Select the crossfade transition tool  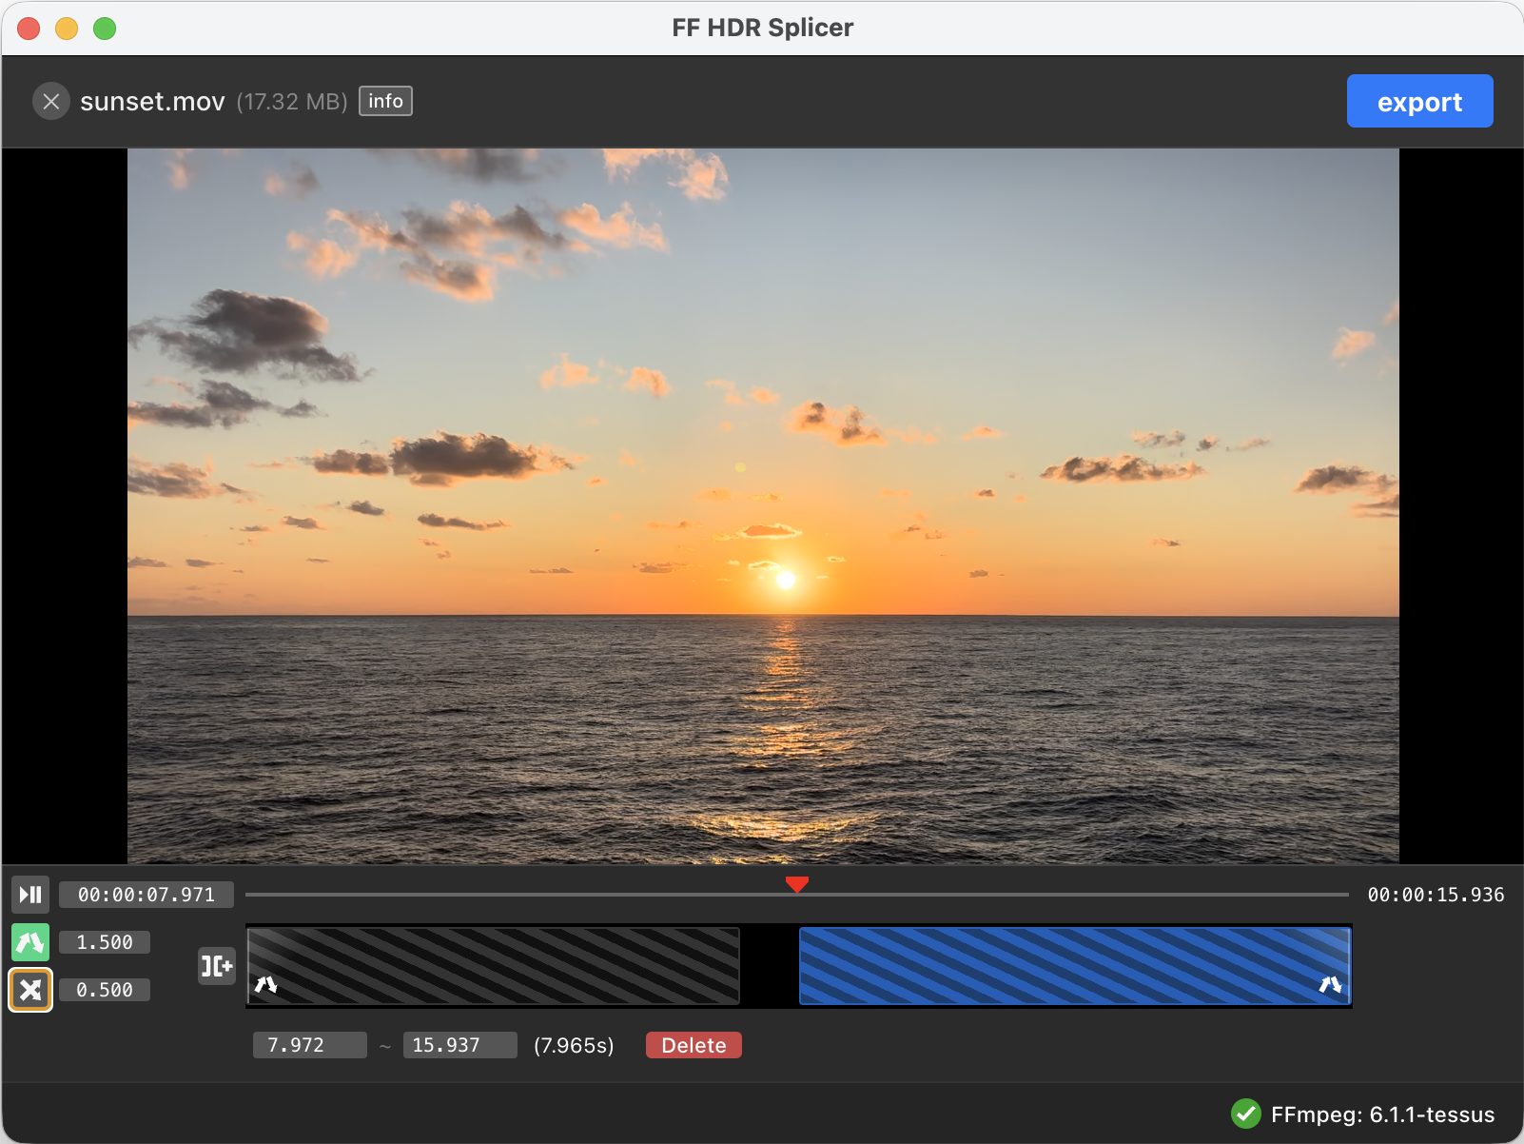pyautogui.click(x=29, y=989)
